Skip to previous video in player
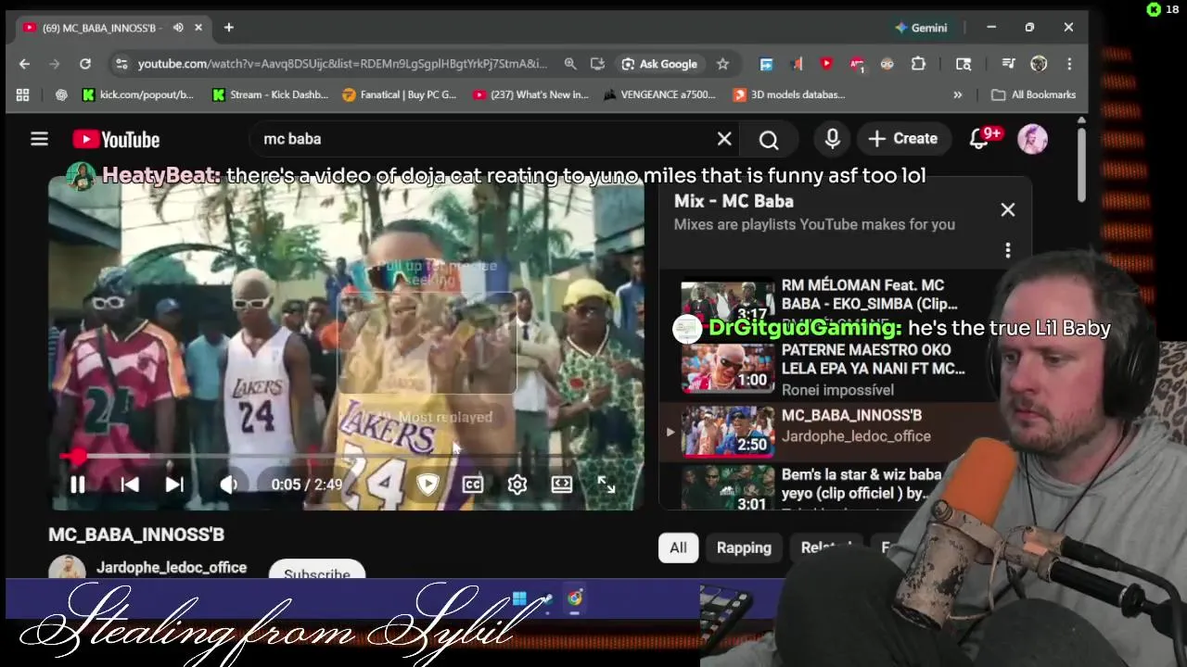Image resolution: width=1187 pixels, height=667 pixels. (130, 485)
